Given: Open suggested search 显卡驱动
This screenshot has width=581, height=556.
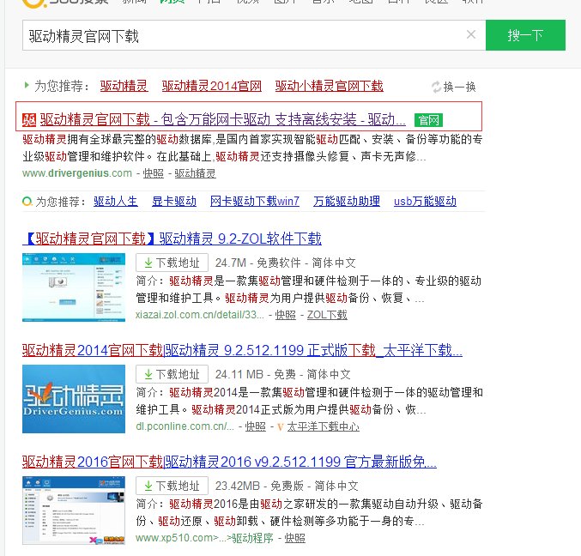Looking at the screenshot, I should [x=174, y=202].
